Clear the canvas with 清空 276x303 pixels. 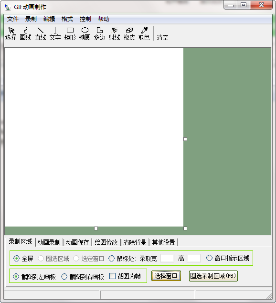162,37
